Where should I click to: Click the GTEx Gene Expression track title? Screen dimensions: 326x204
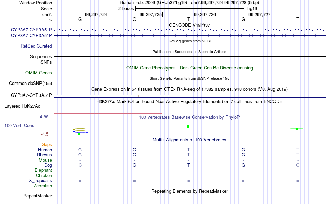(189, 89)
